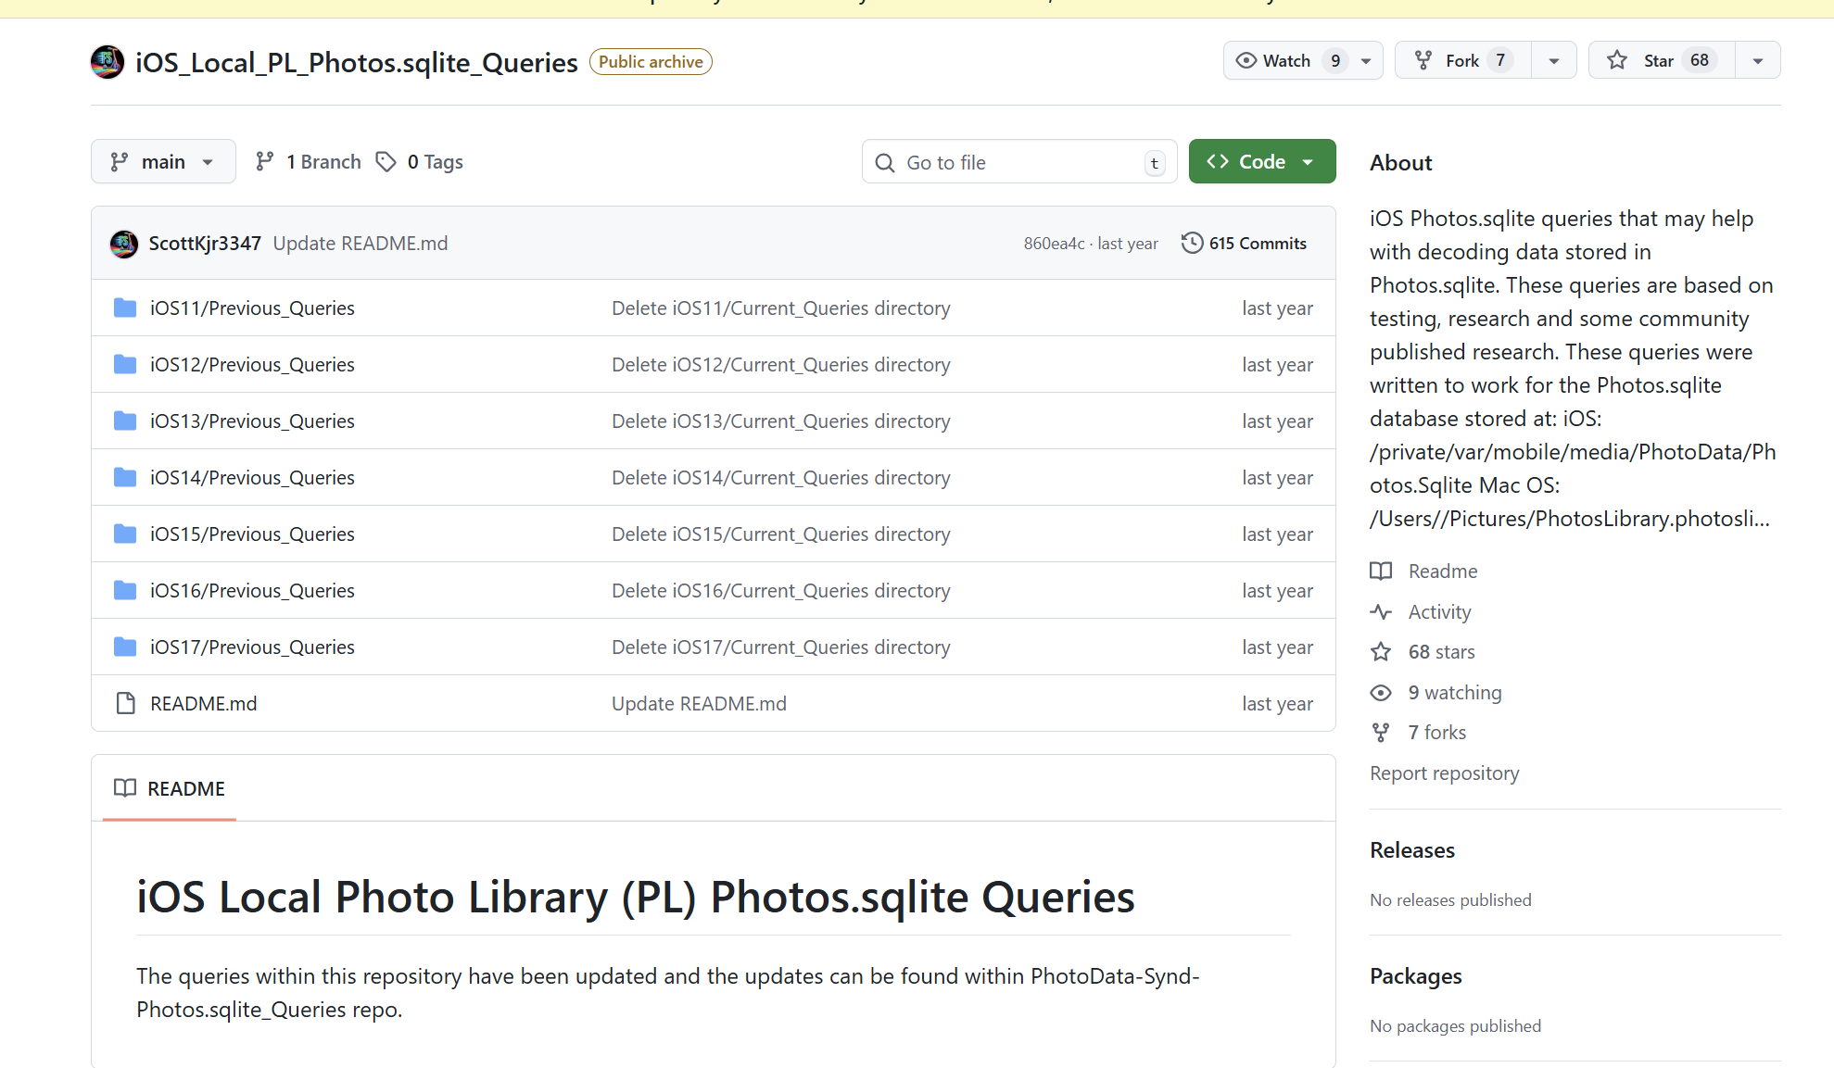Click the repository owner avatar beside title

pos(108,62)
